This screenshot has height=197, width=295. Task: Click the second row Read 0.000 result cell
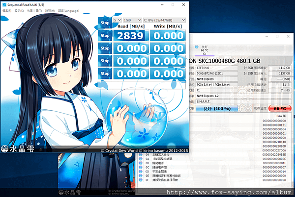pos(131,48)
